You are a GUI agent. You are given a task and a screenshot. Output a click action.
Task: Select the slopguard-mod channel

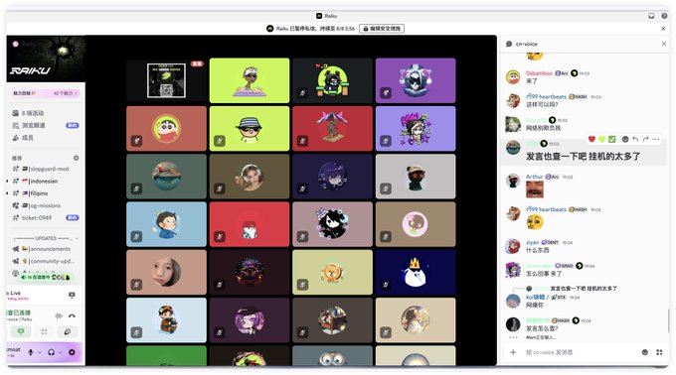(45, 169)
